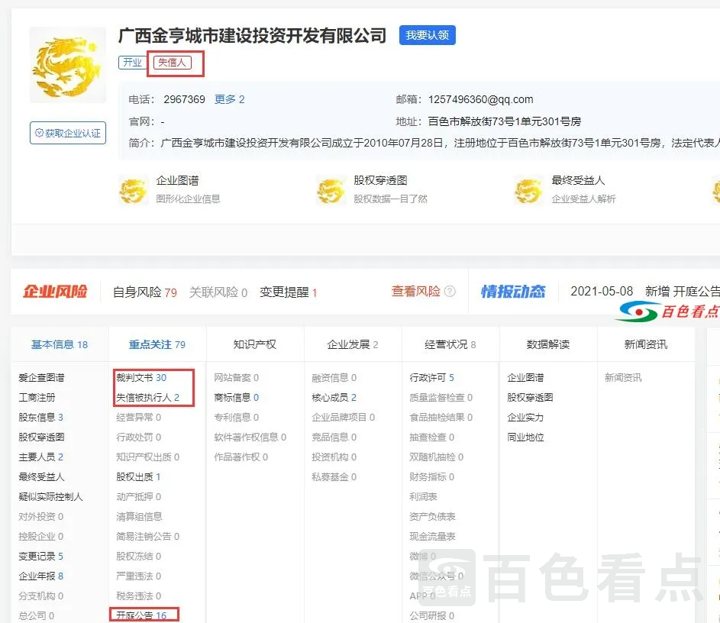Image resolution: width=720 pixels, height=623 pixels.
Task: Open the 基本信息 tab
Action: (60, 344)
